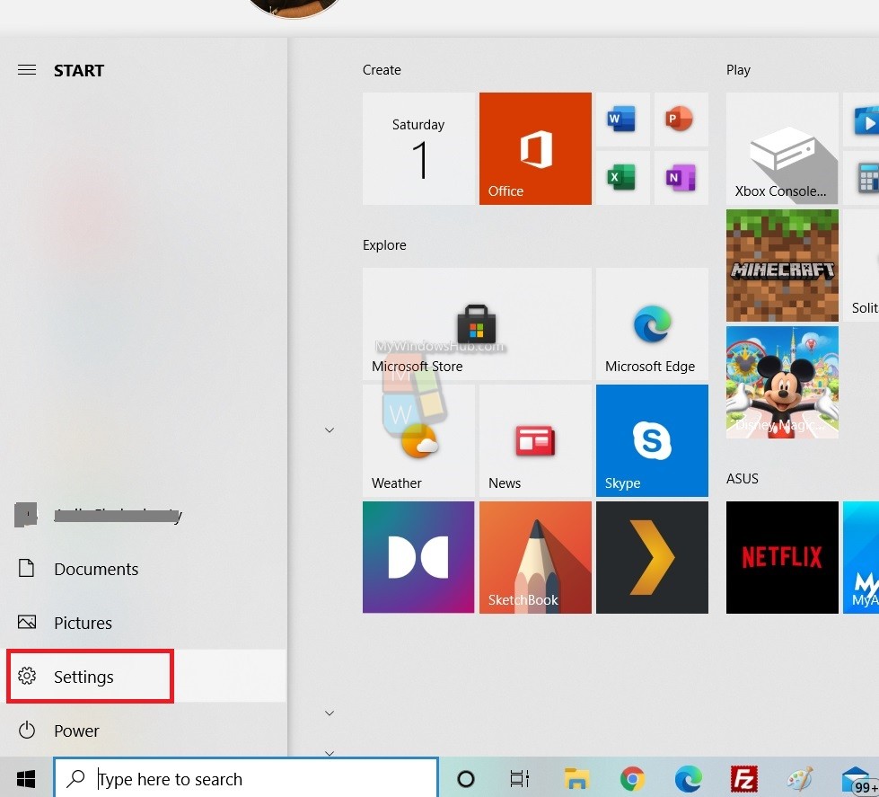Expand the chevron next to the Settings row

tap(330, 713)
